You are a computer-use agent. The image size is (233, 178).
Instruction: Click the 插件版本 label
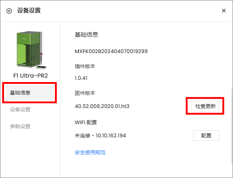[x=85, y=66]
